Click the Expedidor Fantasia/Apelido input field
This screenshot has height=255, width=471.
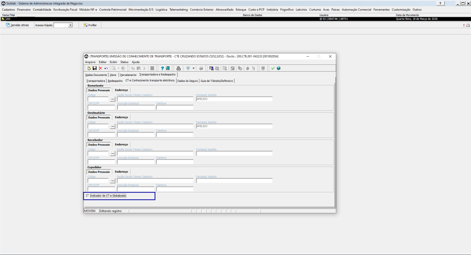coord(234,181)
